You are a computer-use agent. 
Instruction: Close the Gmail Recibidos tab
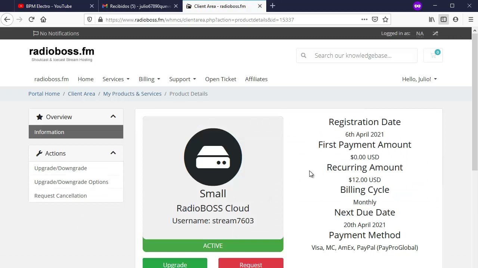coord(176,6)
